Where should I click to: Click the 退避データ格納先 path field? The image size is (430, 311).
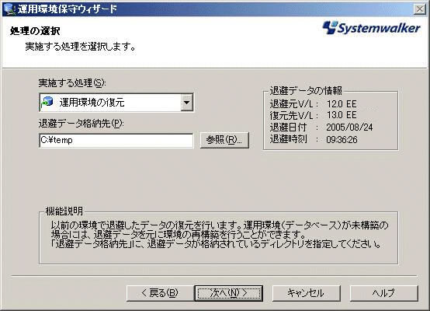pyautogui.click(x=116, y=141)
